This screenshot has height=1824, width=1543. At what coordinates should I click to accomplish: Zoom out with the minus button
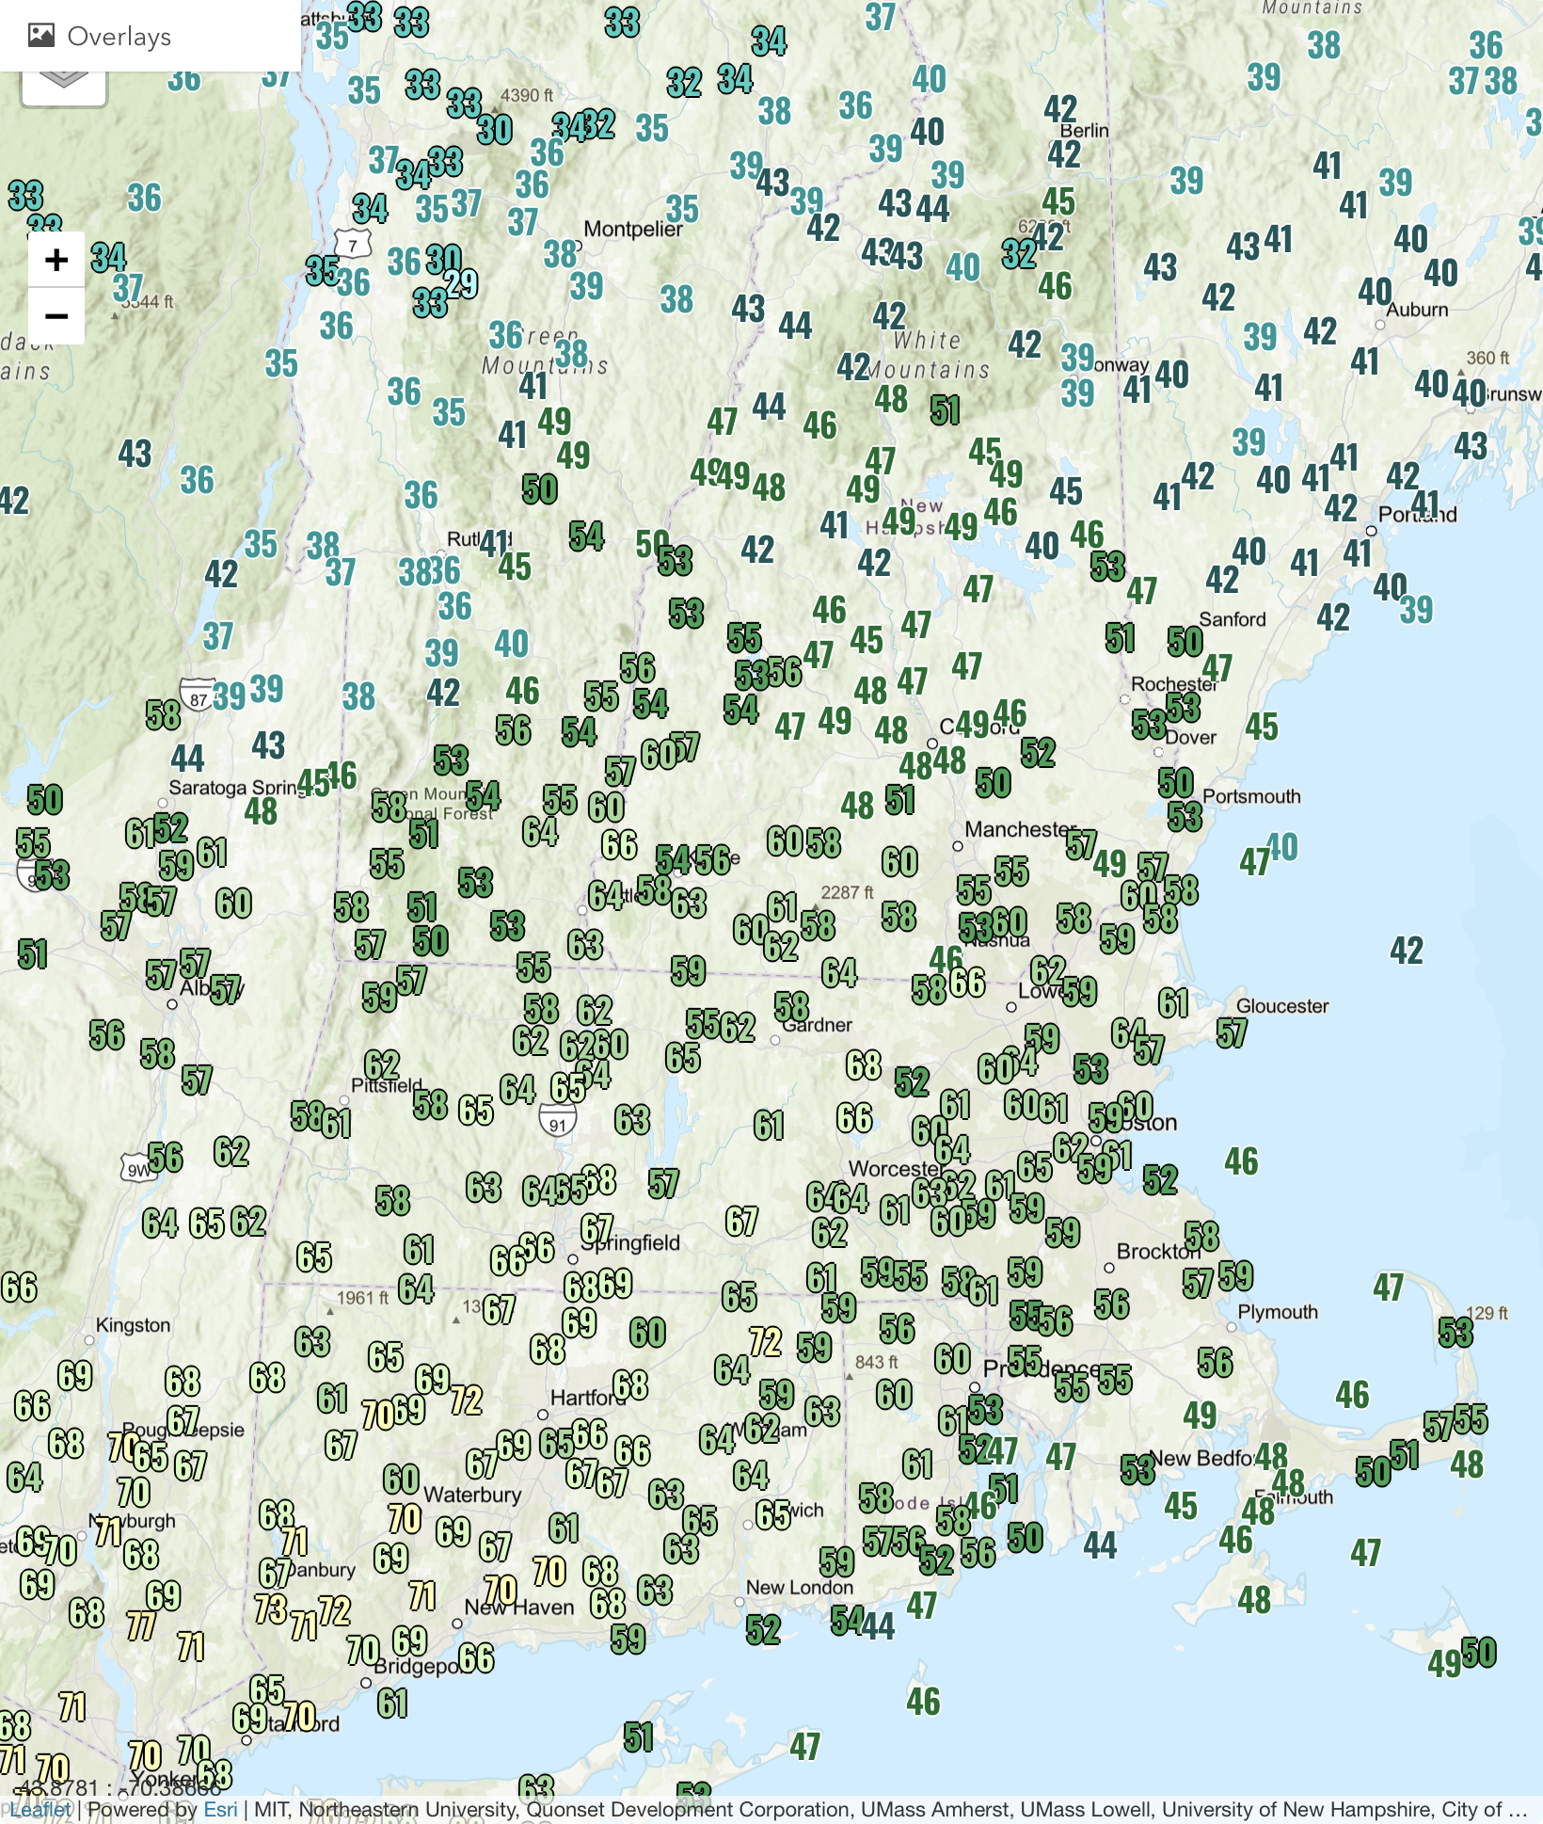56,316
